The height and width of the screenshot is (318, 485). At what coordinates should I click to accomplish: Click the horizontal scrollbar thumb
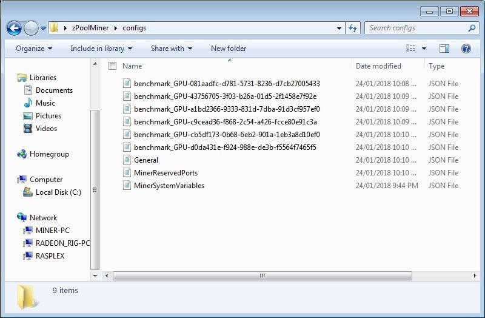click(x=263, y=276)
